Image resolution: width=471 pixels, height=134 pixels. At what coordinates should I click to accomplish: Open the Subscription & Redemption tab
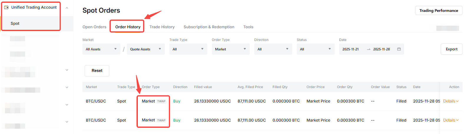[x=209, y=27]
